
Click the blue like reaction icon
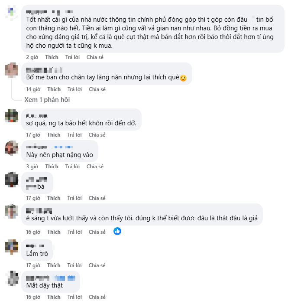tap(117, 231)
